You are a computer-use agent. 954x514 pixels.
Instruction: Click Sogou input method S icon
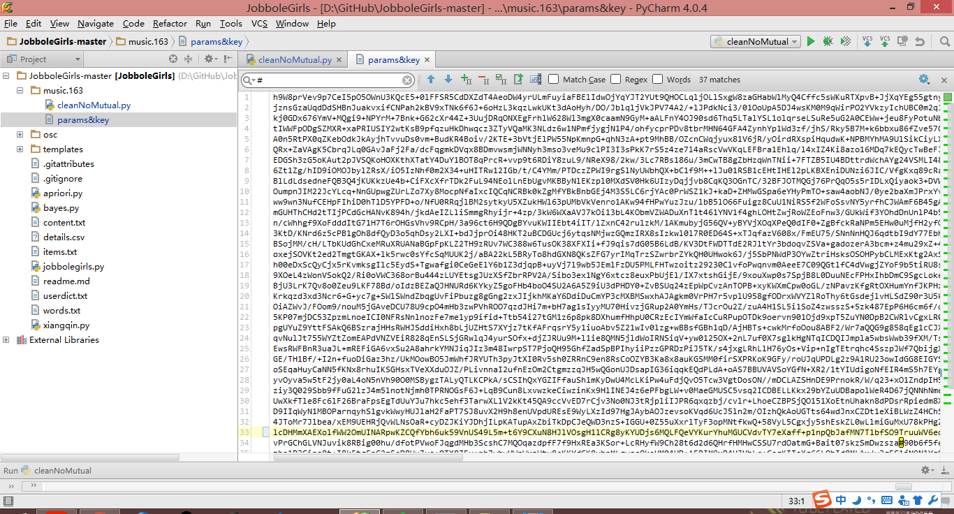pos(823,500)
